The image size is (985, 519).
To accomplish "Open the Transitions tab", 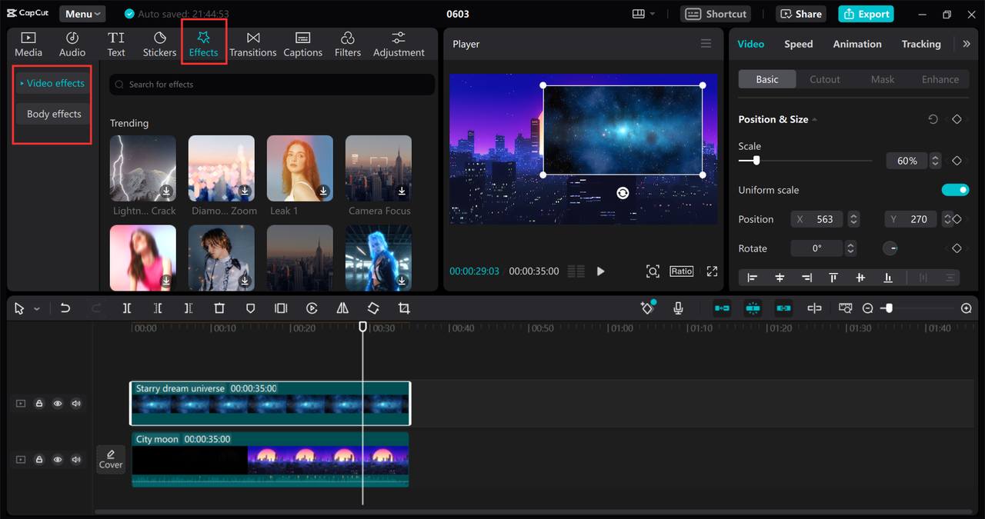I will point(252,45).
